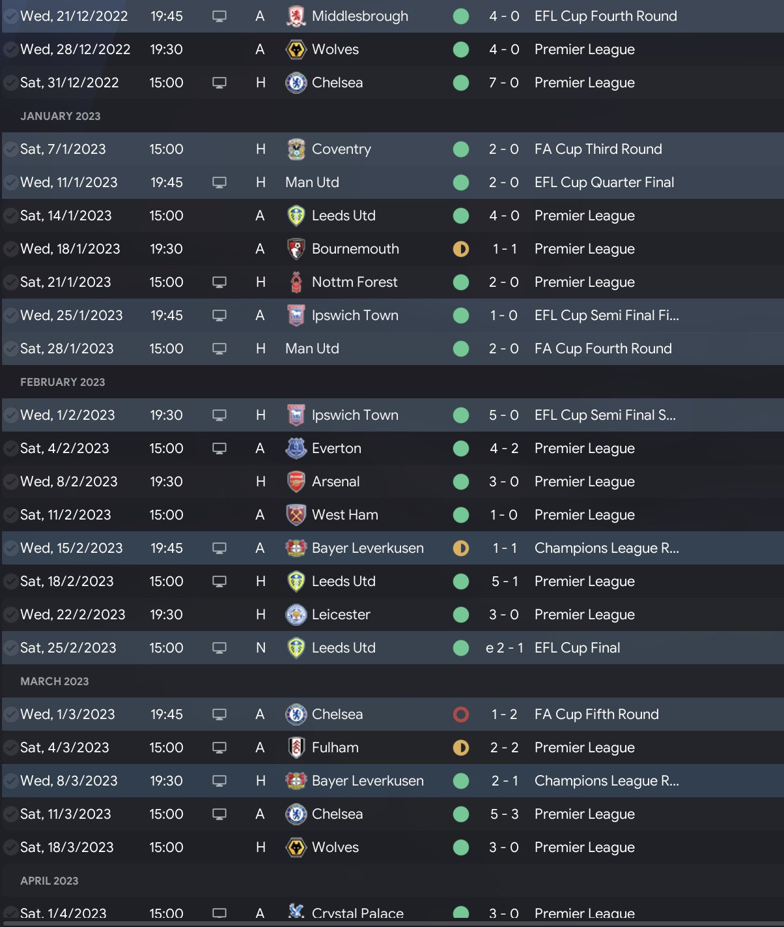Open Man Utd in the FA Cup Fourth Round row
Image resolution: width=784 pixels, height=927 pixels.
click(312, 349)
